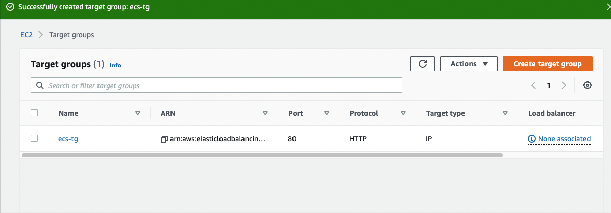This screenshot has height=213, width=611.
Task: Focus the search target groups field
Action: pos(216,85)
